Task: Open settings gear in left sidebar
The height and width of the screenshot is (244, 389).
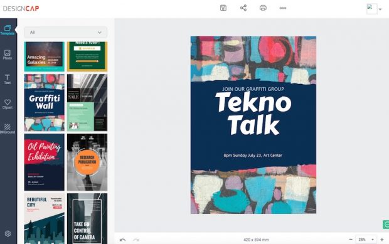Action: [8, 233]
